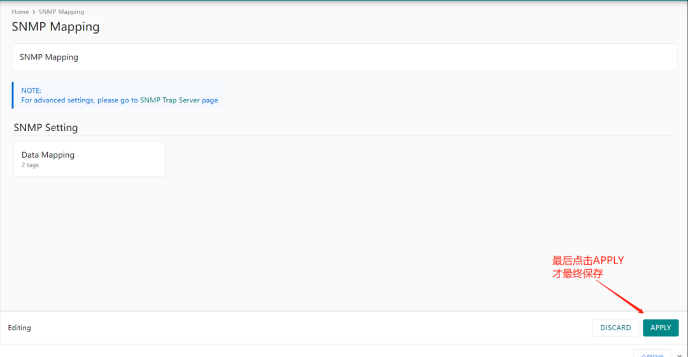
Task: Go to the SNMP Trap Server page link
Action: click(x=178, y=101)
